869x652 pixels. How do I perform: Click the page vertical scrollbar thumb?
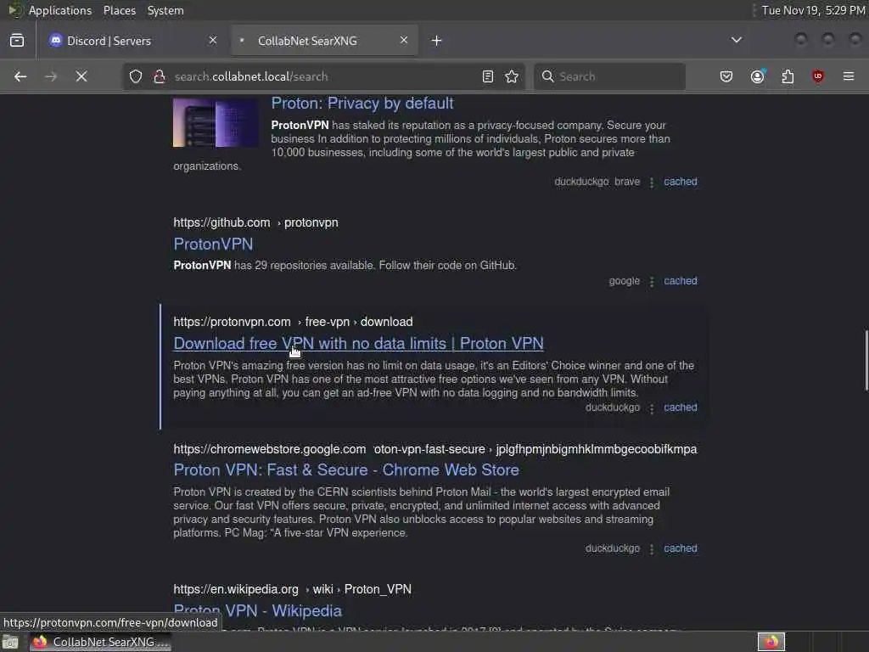pyautogui.click(x=866, y=360)
